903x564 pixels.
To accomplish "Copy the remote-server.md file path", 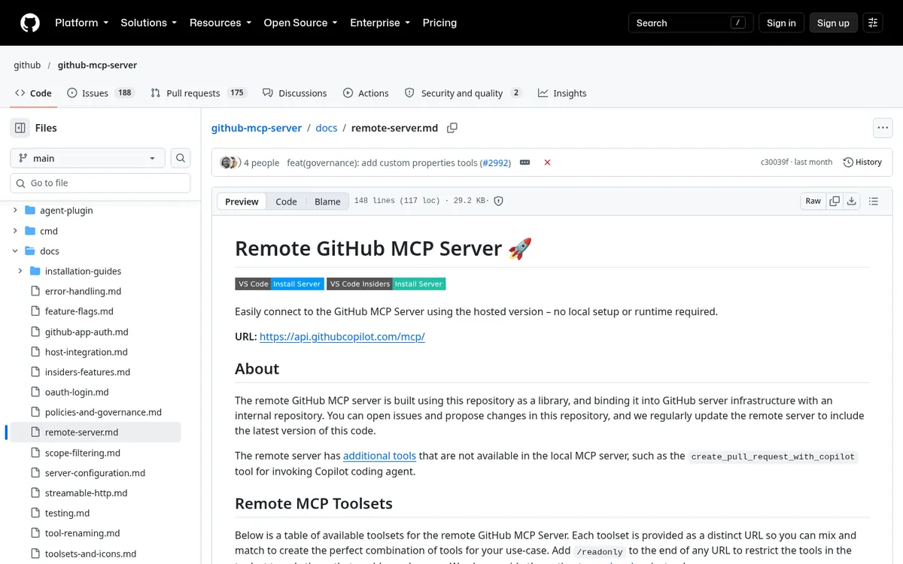I will [452, 128].
